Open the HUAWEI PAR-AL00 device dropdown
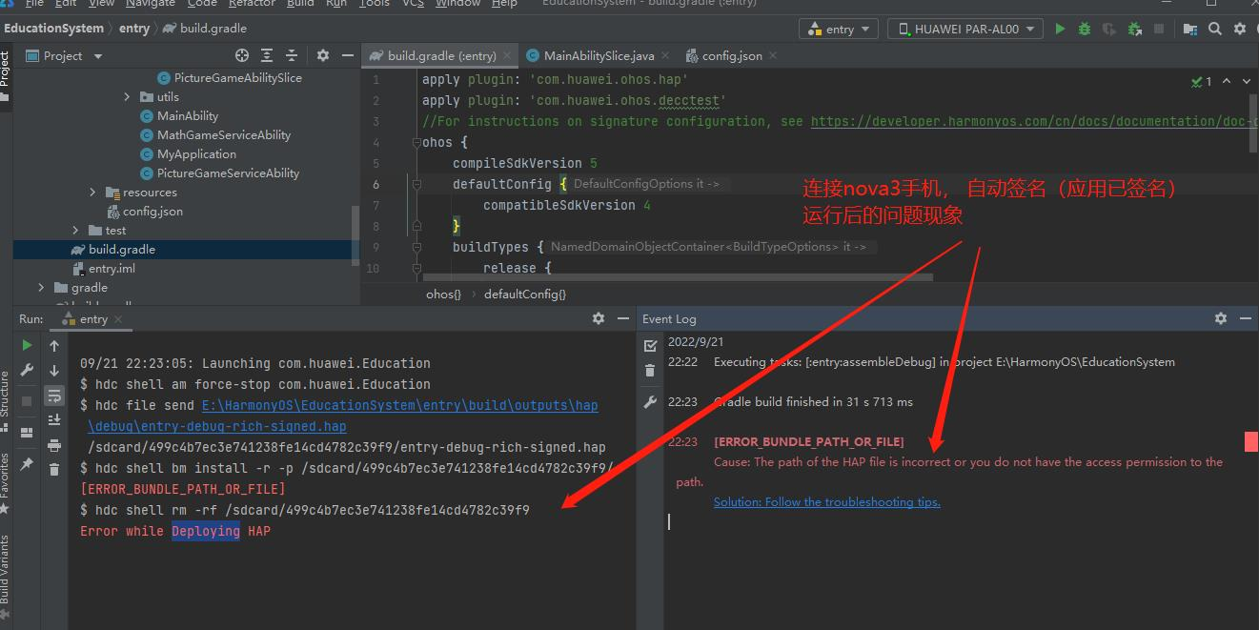The image size is (1259, 630). 965,30
